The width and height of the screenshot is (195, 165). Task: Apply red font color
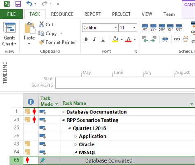pos(128,40)
